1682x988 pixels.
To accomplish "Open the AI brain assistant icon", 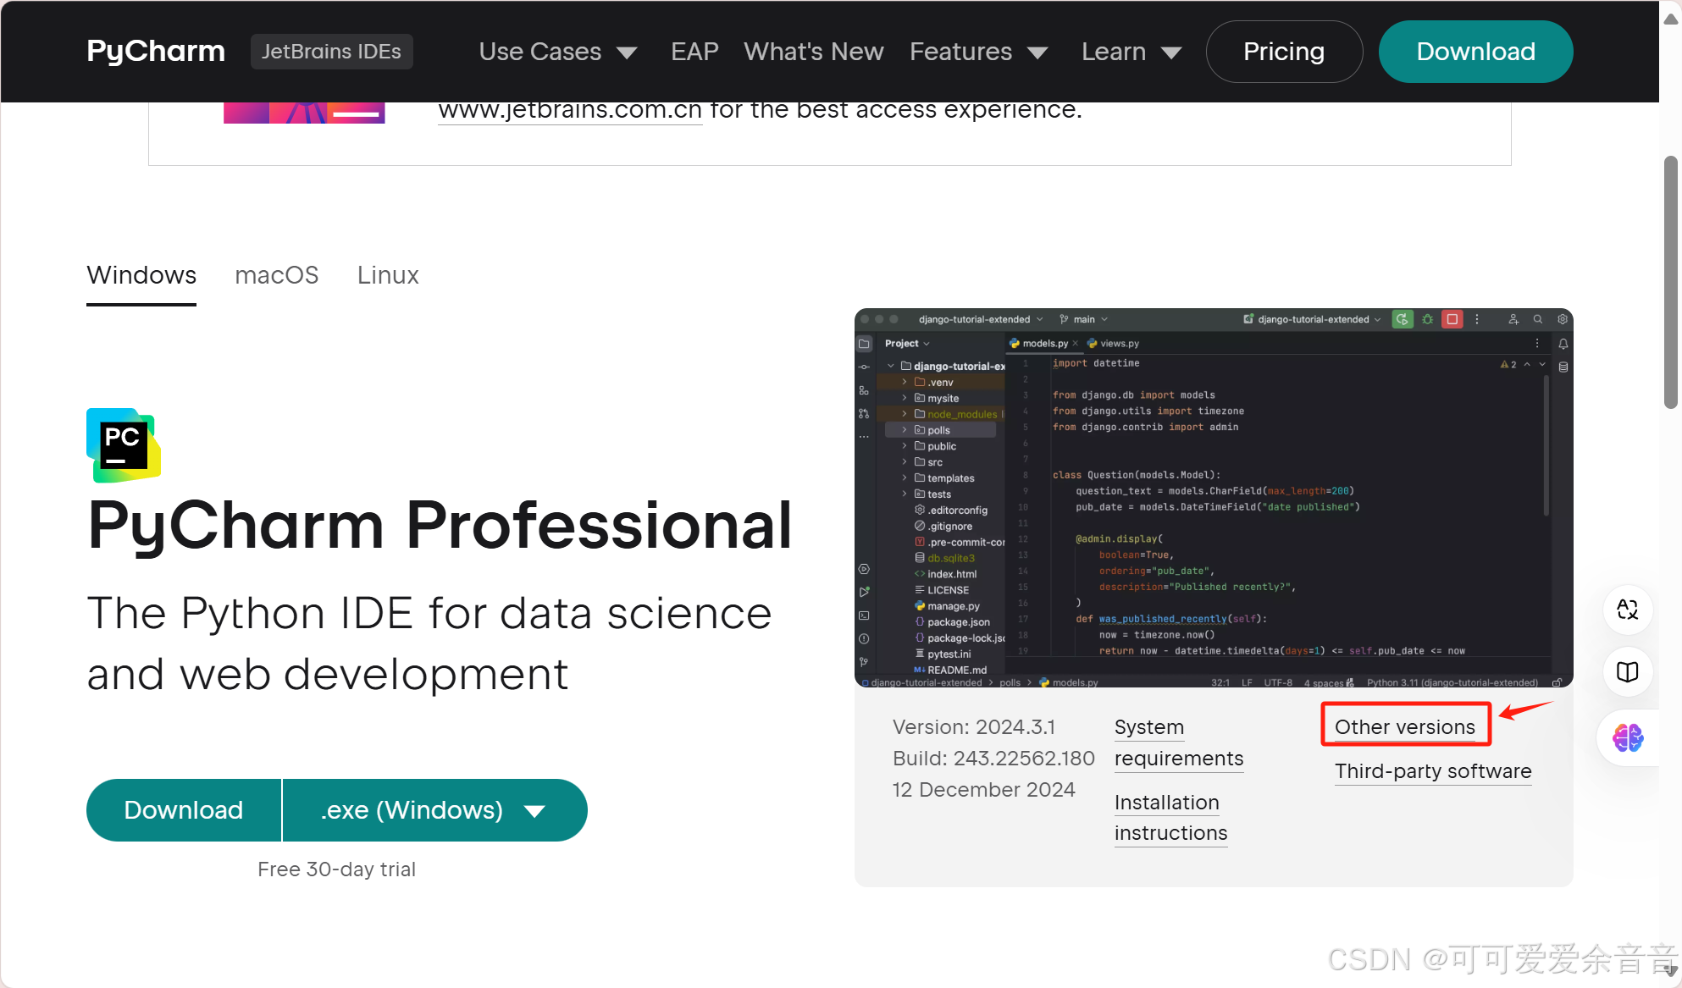I will pyautogui.click(x=1628, y=738).
